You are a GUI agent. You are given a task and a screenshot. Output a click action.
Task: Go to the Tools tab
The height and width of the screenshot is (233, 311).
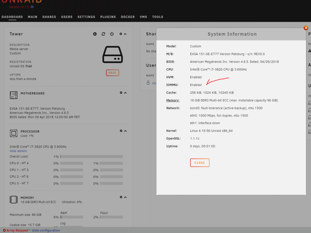pyautogui.click(x=158, y=17)
